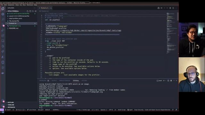
Task: Split the terminal panel
Action: point(168,81)
